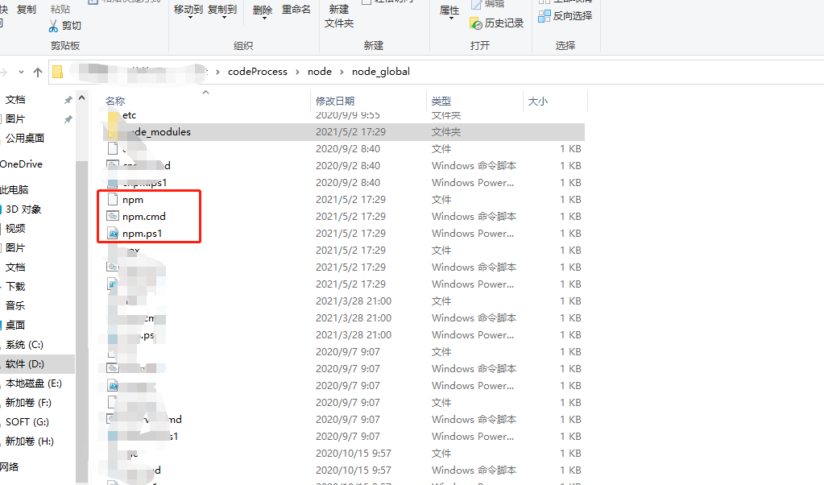Select 系统 (C:) drive
Viewport: 824px width, 485px height.
tap(24, 345)
